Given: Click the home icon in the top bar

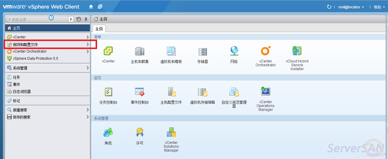Looking at the screenshot, I should click(x=91, y=7).
